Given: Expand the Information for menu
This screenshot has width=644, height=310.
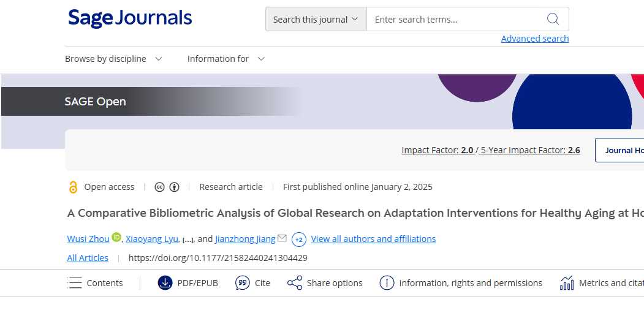Looking at the screenshot, I should click(x=225, y=59).
